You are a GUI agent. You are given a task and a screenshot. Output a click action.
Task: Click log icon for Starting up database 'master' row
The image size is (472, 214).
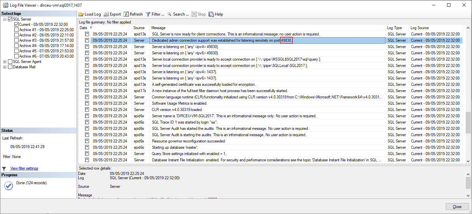(x=87, y=147)
